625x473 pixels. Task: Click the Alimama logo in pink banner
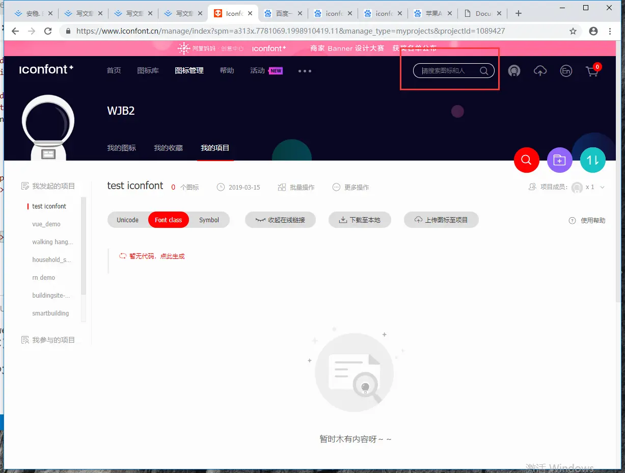tap(210, 48)
